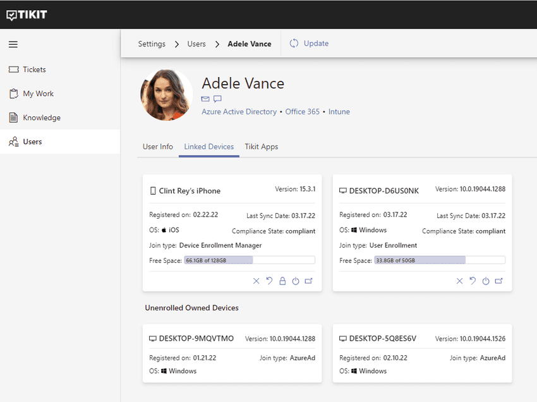Click retire X icon on Clint Rey's iPhone
The height and width of the screenshot is (402, 537).
pos(256,281)
